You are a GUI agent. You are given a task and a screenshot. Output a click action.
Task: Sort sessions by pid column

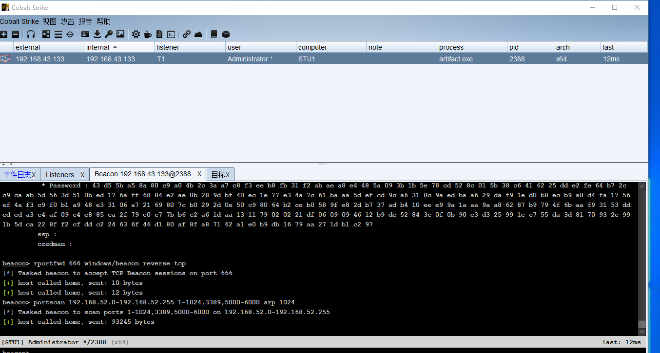pyautogui.click(x=531, y=47)
